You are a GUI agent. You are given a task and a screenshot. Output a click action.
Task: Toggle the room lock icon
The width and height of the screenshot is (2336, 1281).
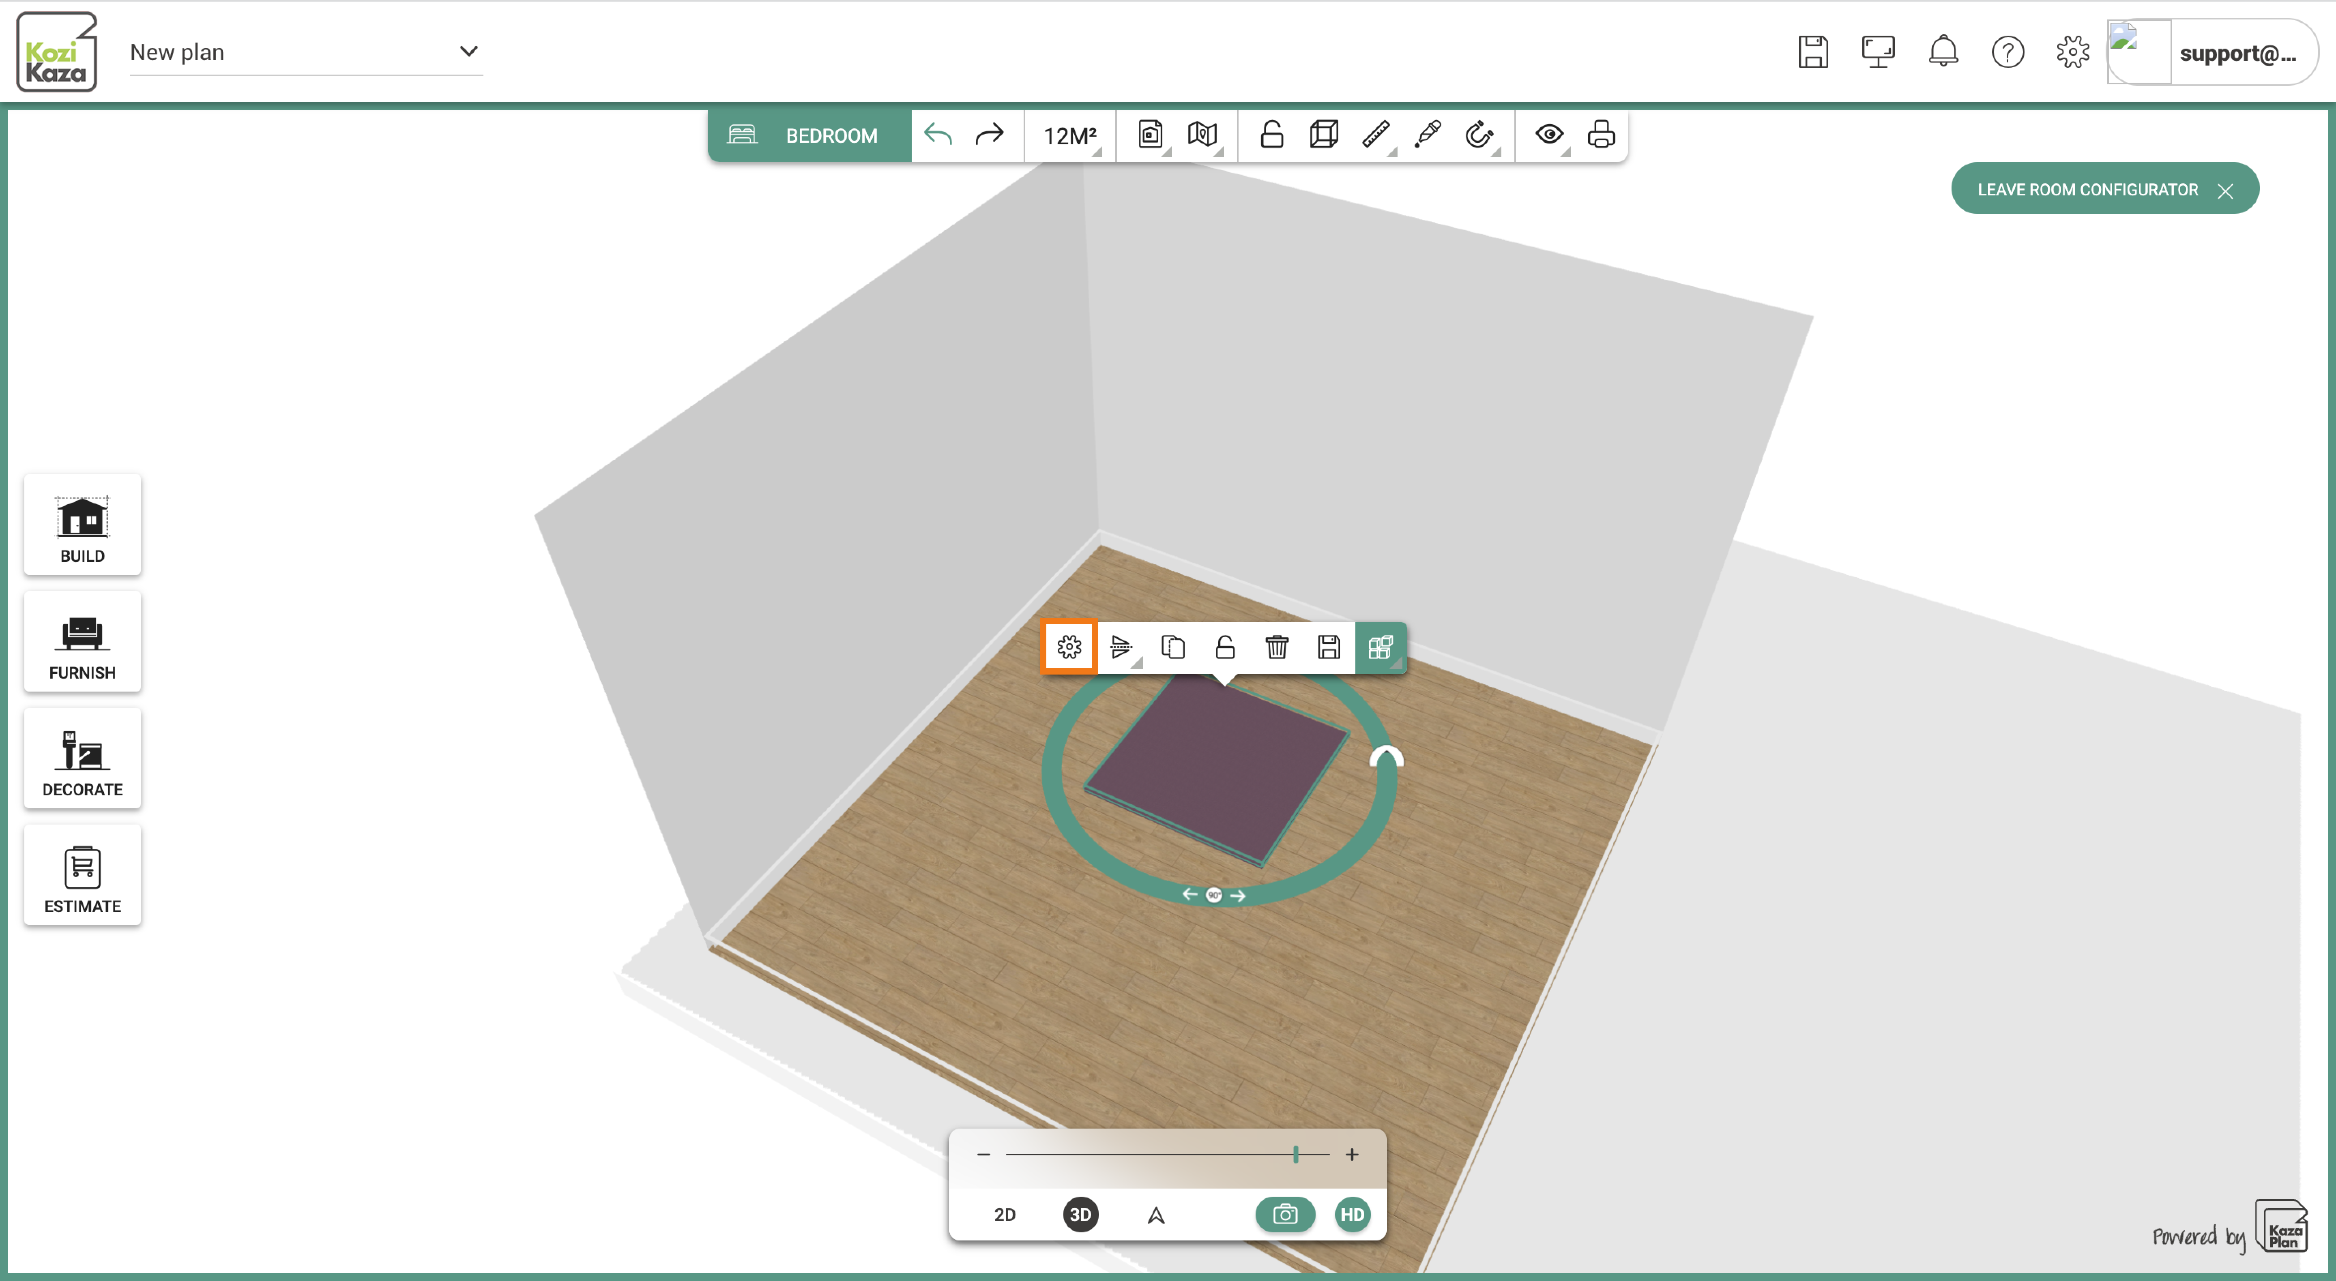click(x=1272, y=135)
